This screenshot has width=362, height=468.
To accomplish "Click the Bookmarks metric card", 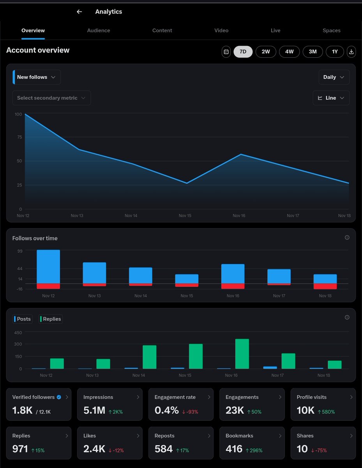I will click(252, 443).
